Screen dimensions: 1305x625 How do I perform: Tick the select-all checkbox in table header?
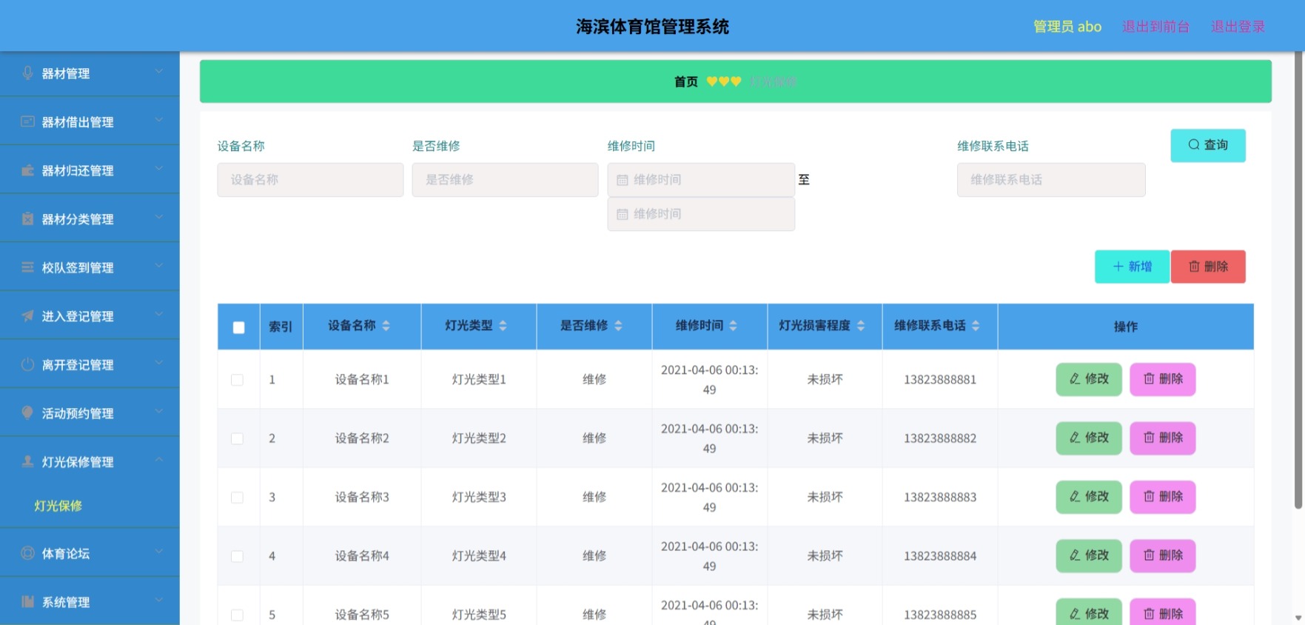(x=238, y=327)
